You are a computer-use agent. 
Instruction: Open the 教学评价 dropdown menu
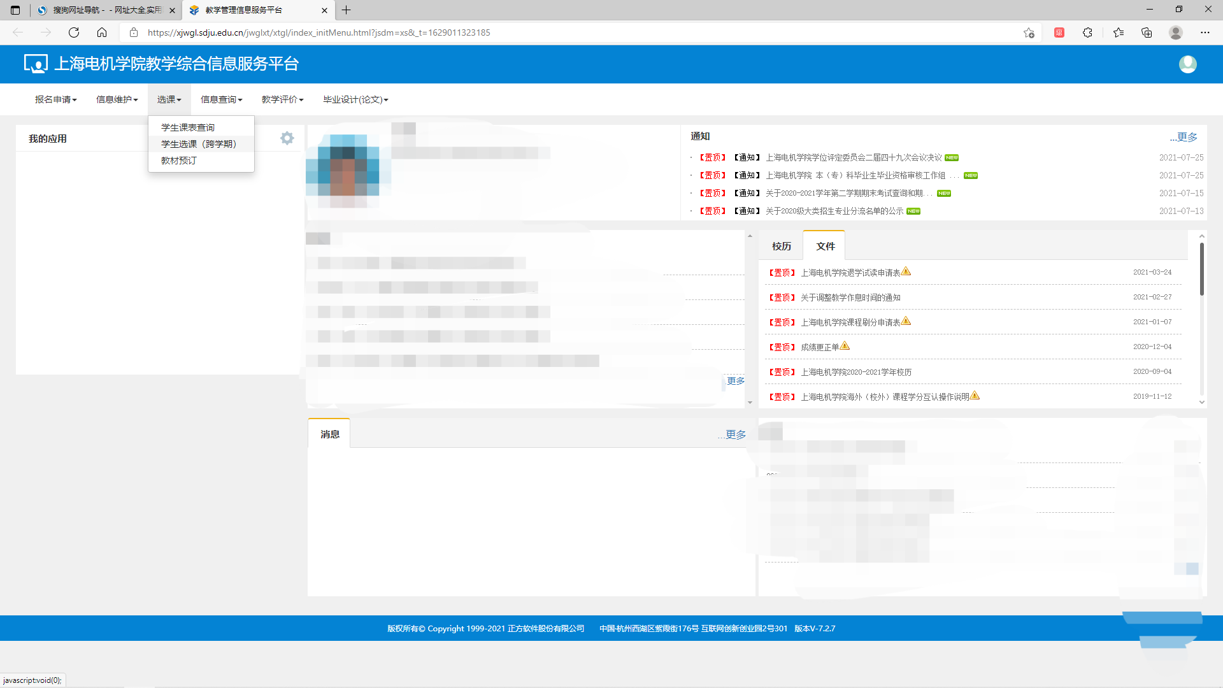click(282, 99)
